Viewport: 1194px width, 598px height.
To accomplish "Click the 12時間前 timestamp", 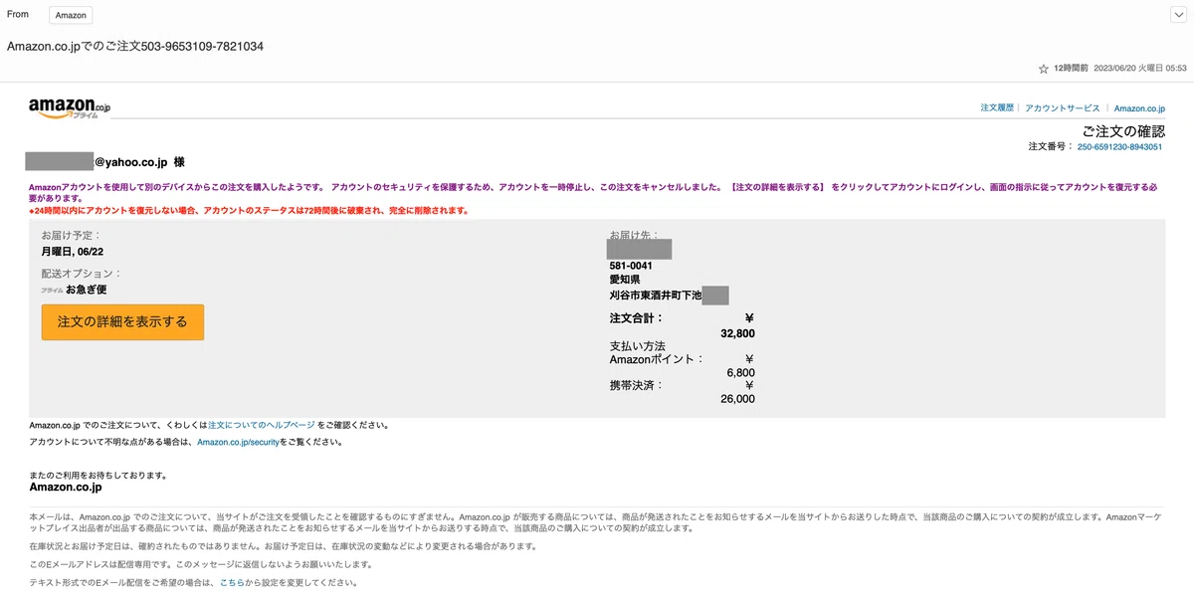I will 1070,69.
